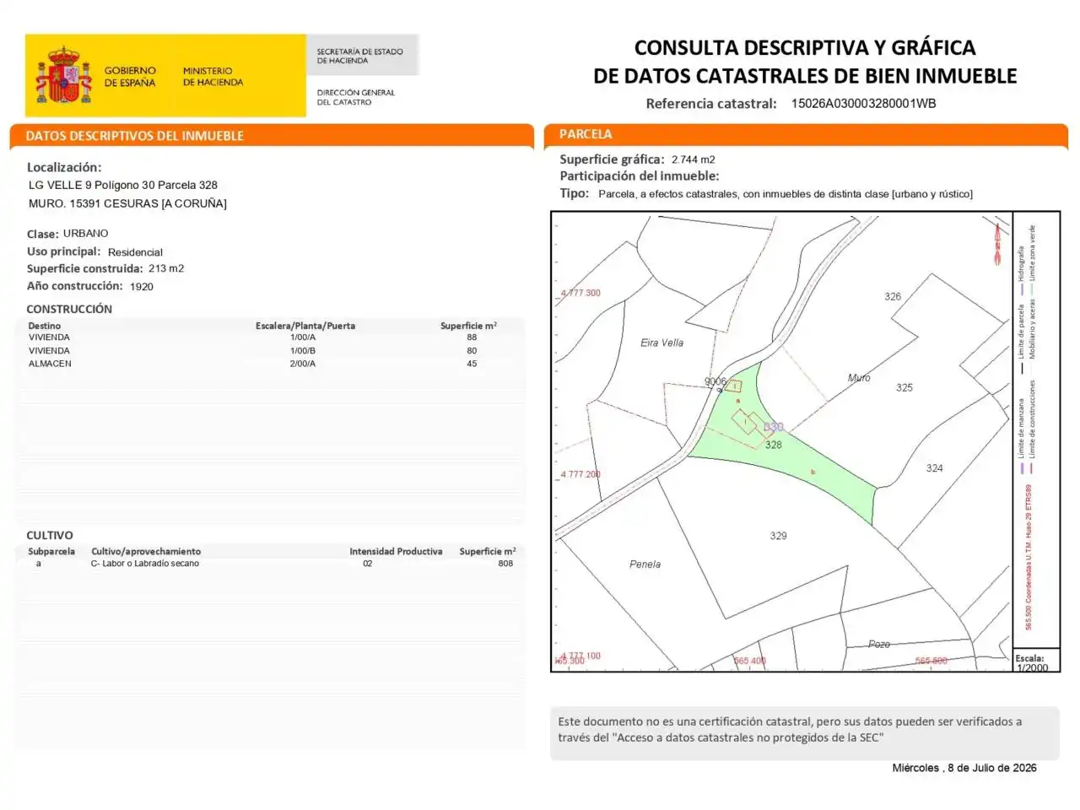Select cadastral reference 15026A030003280001WB
Viewport: 1080px width, 810px height.
[x=863, y=104]
